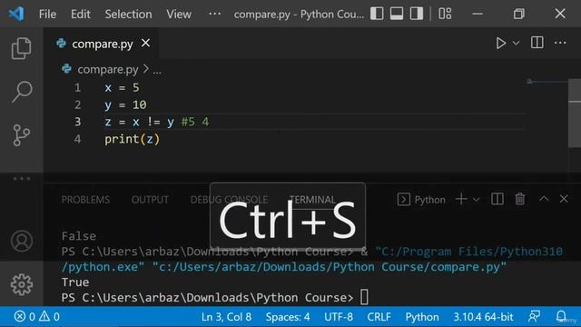The height and width of the screenshot is (327, 581).
Task: Click the 'True' output in terminal
Action: click(x=75, y=282)
